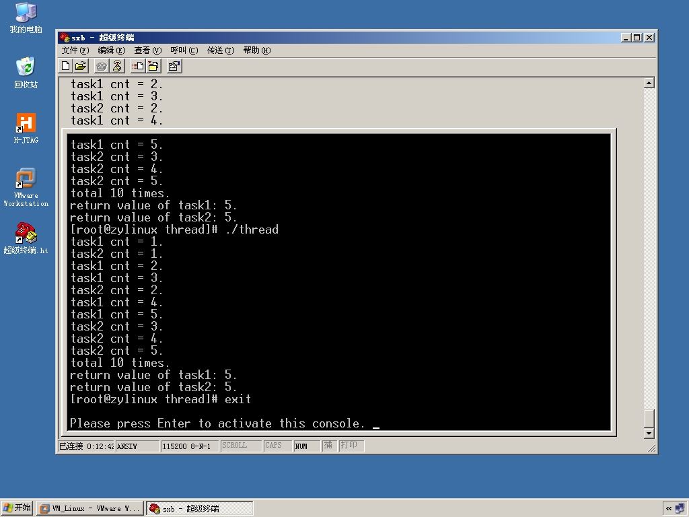The image size is (689, 517).
Task: Click the sxb 超级终端 taskbar button
Action: (200, 509)
